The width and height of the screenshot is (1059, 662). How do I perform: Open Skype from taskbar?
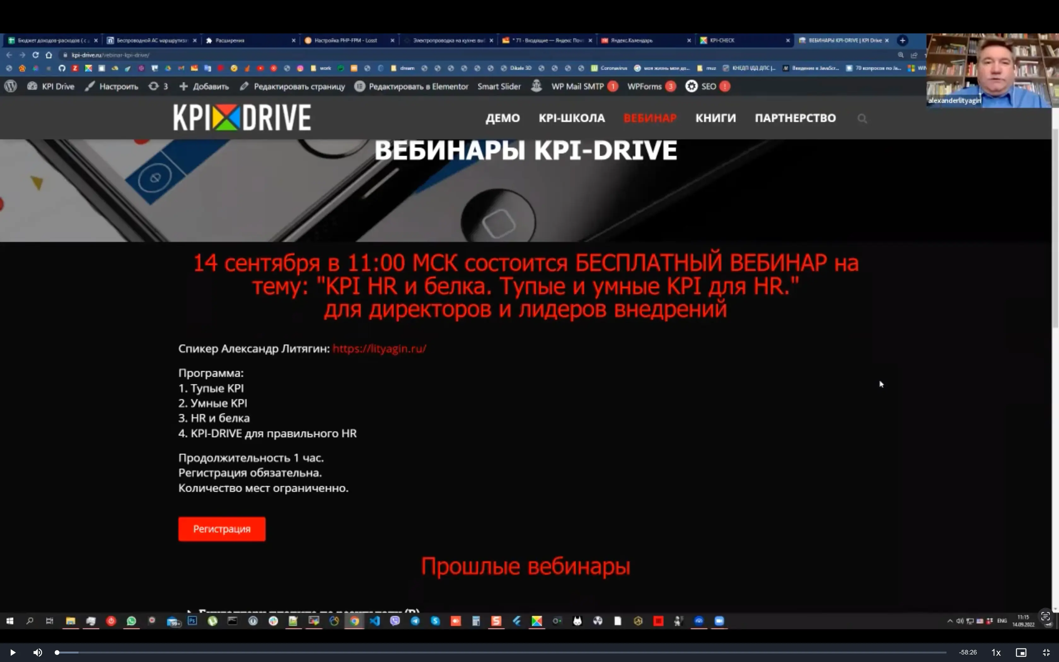click(x=435, y=621)
